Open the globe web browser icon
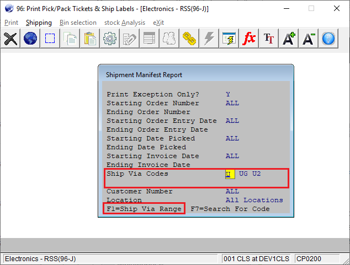This screenshot has height=265, width=350. (30, 39)
